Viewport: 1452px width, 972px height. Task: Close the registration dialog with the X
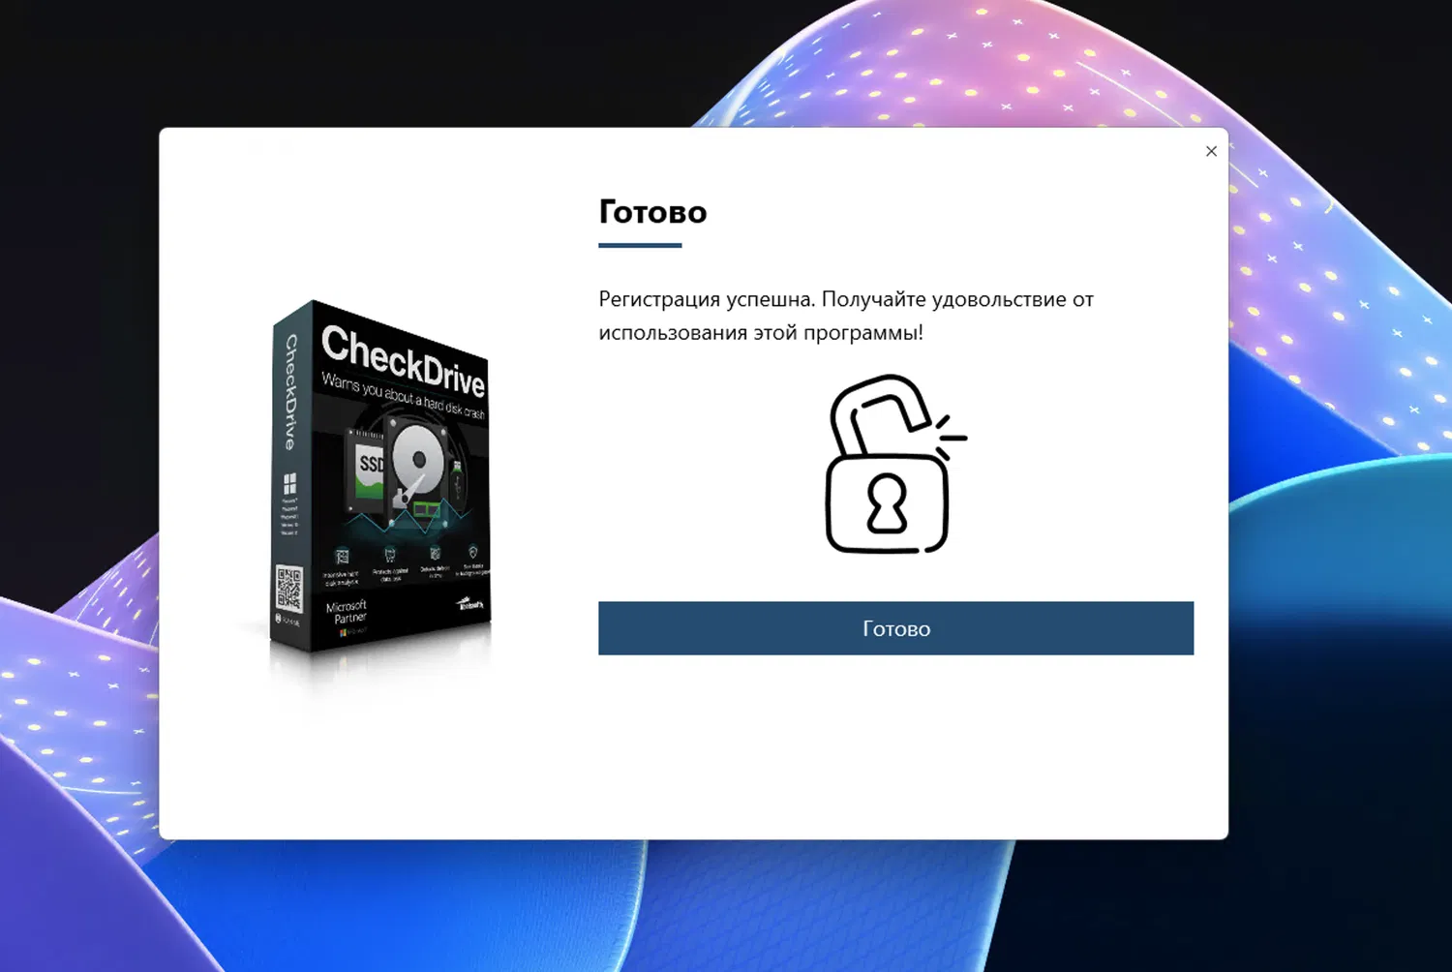(1211, 151)
